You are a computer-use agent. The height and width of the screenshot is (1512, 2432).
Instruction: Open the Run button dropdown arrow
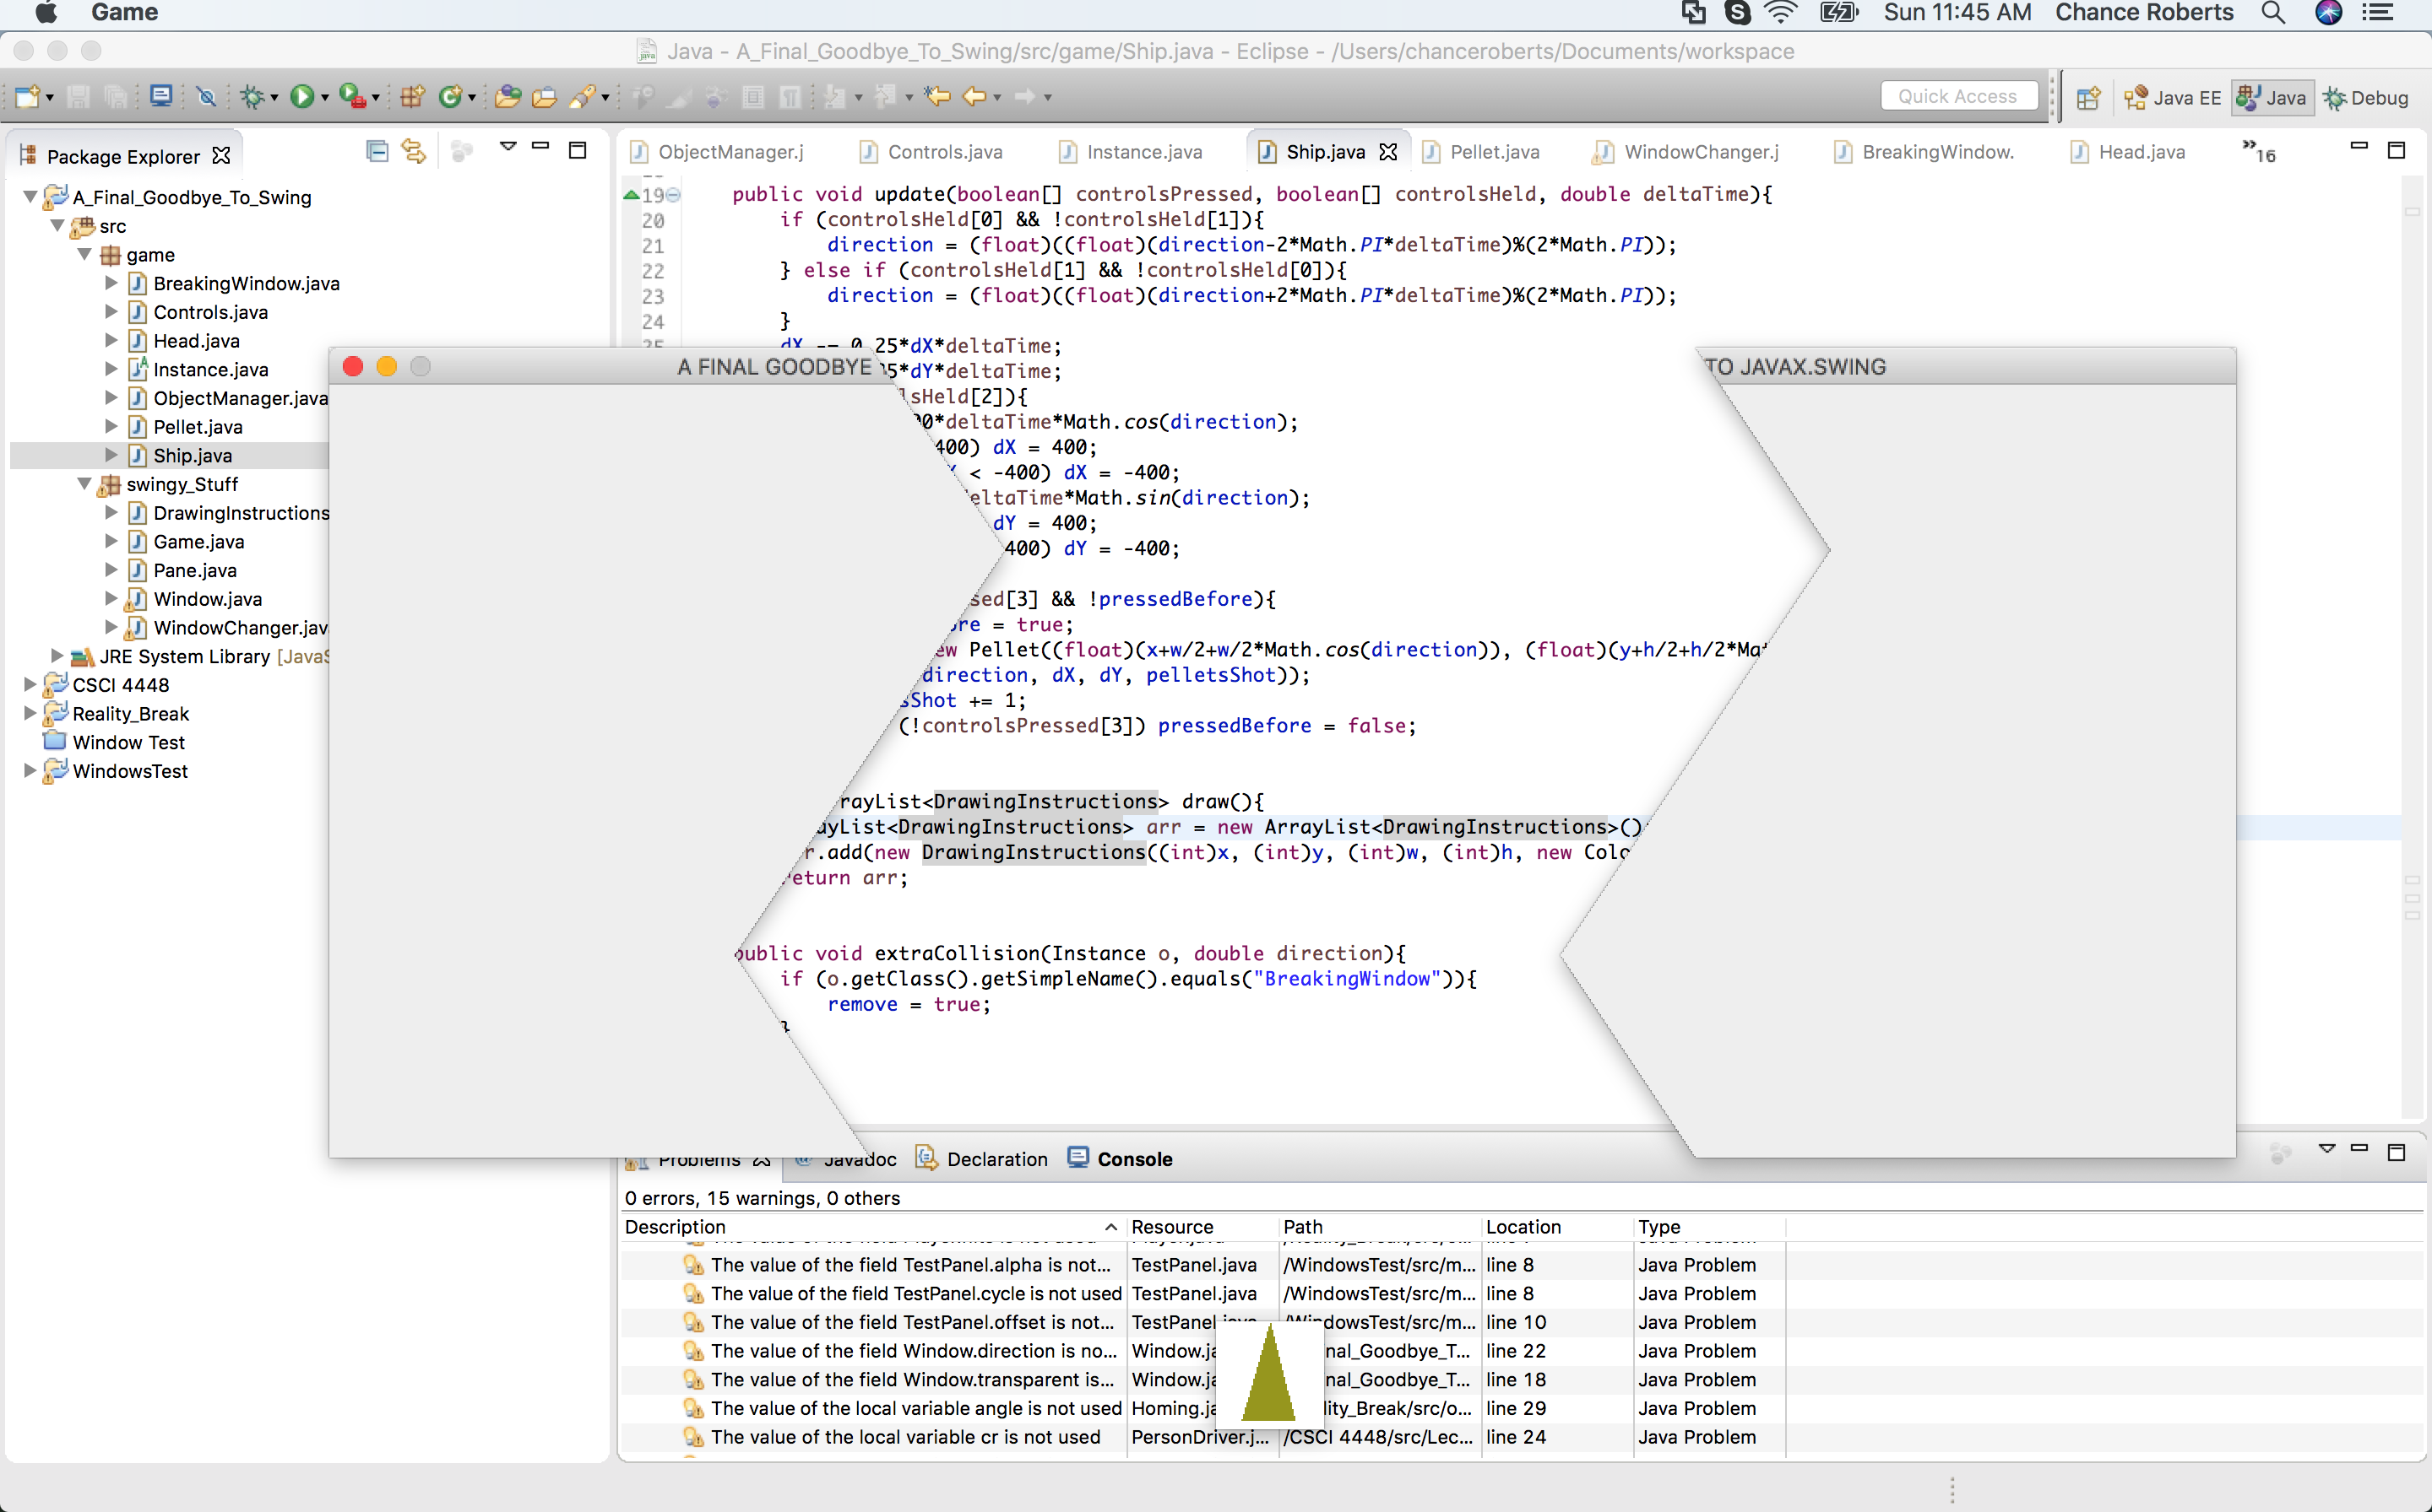pos(324,98)
